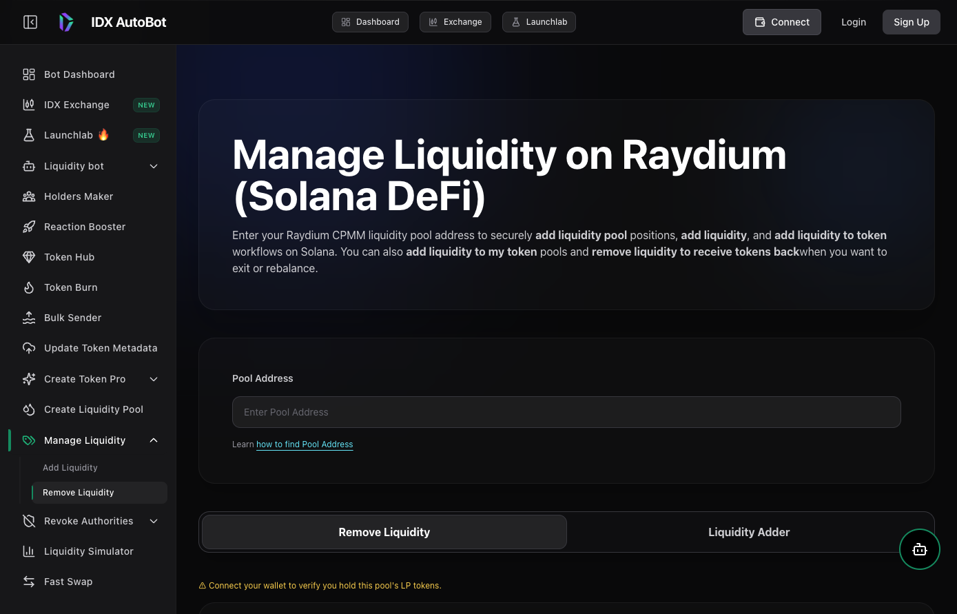Screen dimensions: 957x614
Task: Click the IDX AutoBot logo icon
Action: (66, 22)
